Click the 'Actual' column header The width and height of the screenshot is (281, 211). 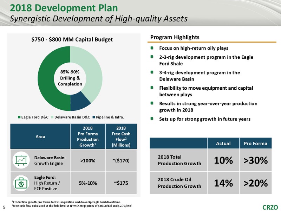coord(223,143)
